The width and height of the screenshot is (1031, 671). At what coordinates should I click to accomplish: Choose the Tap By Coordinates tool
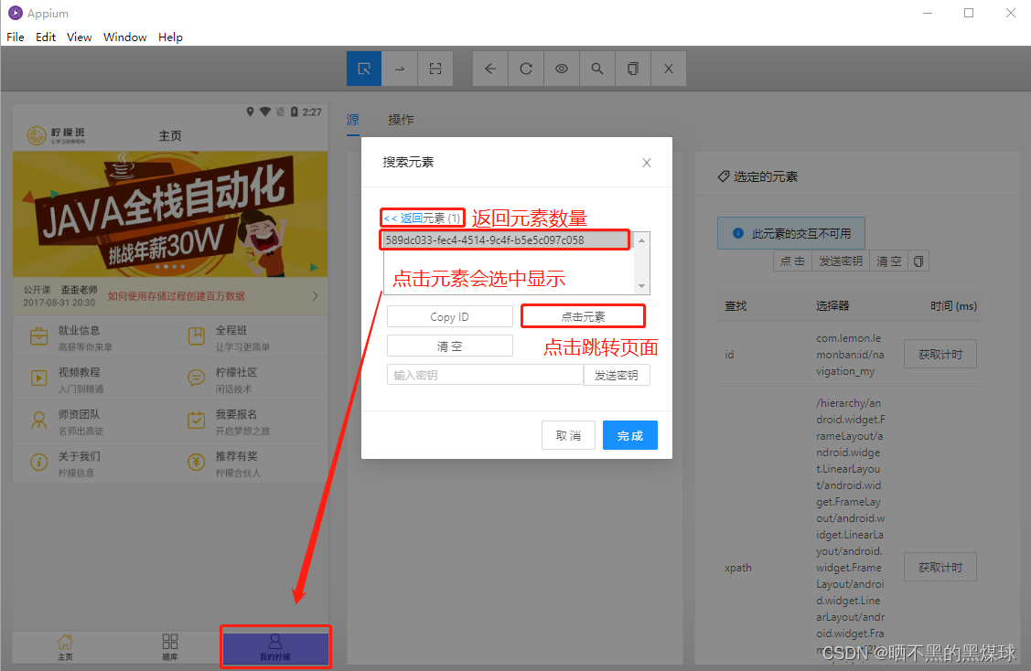[435, 69]
